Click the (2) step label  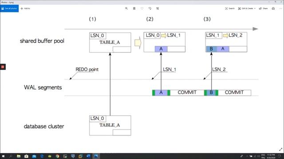click(150, 19)
